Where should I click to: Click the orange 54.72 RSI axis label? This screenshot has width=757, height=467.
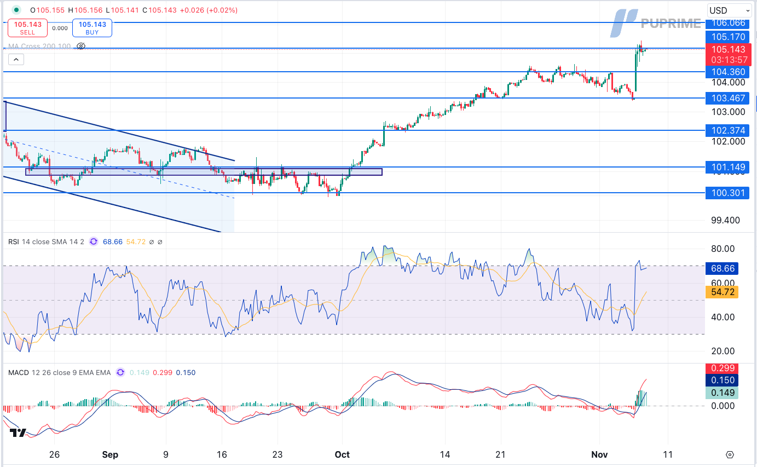[x=722, y=292]
